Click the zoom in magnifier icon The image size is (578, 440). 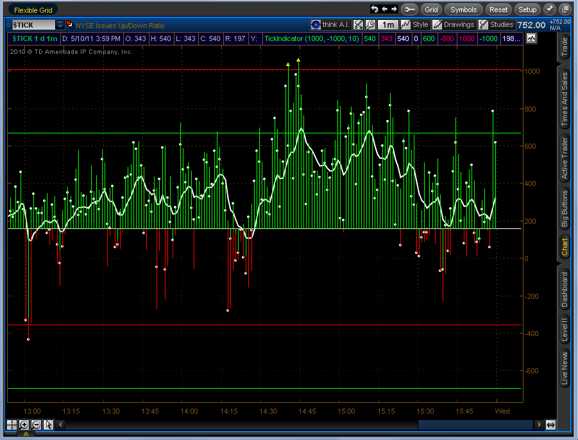coord(24,425)
